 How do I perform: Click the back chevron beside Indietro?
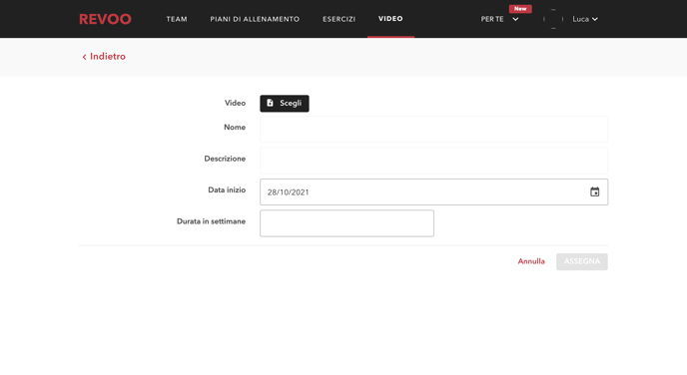coord(84,57)
